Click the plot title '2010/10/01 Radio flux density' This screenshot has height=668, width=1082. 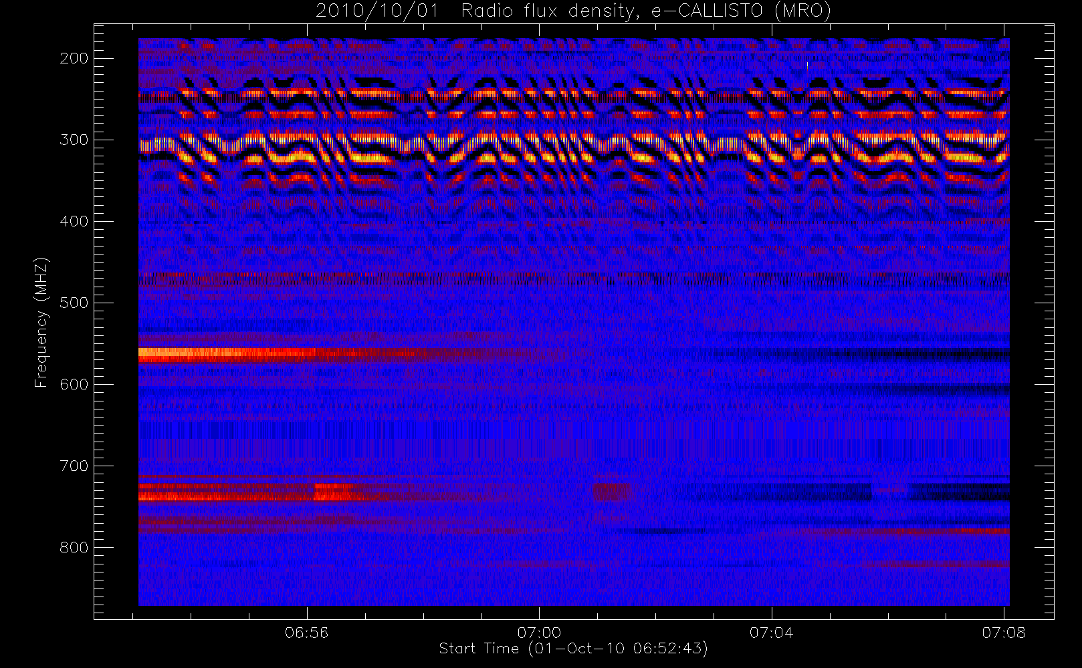click(x=573, y=11)
